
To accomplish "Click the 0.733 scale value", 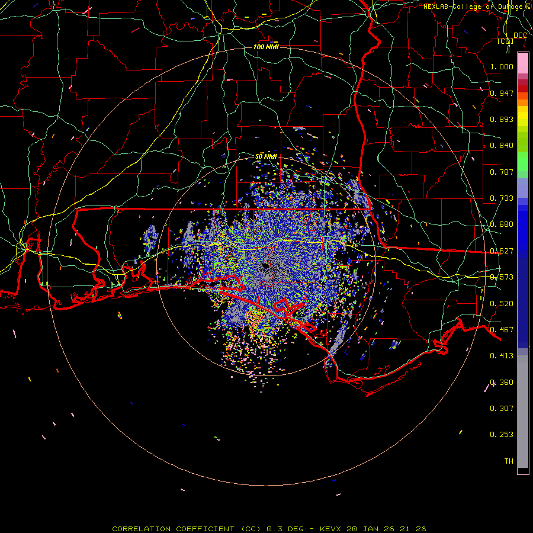I will point(502,198).
